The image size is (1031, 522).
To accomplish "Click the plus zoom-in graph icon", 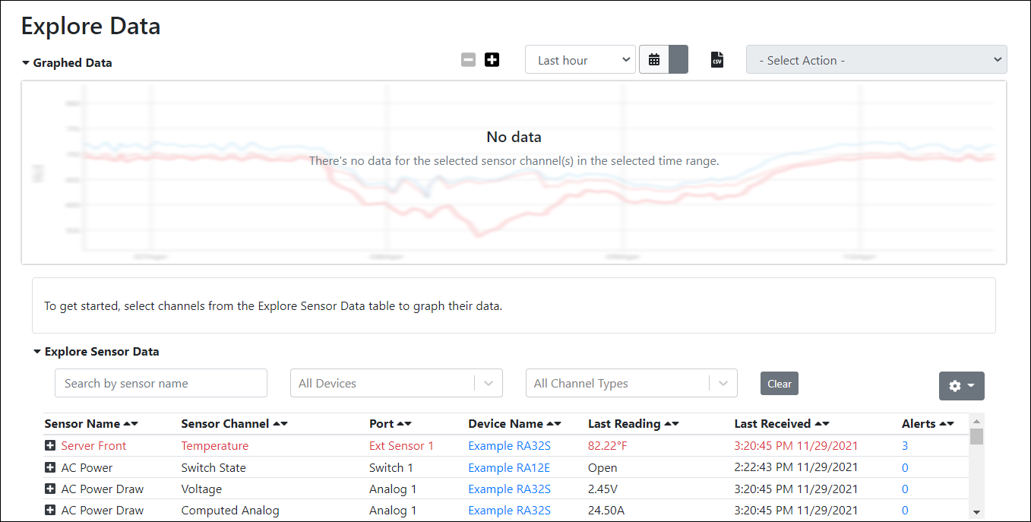I will 492,59.
